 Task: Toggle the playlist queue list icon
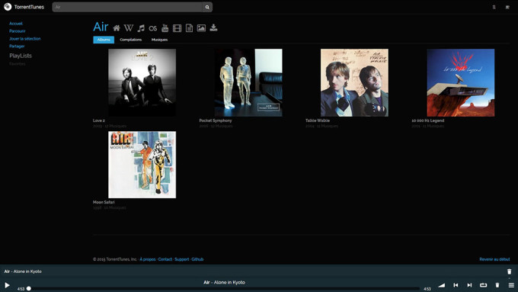coord(511,285)
